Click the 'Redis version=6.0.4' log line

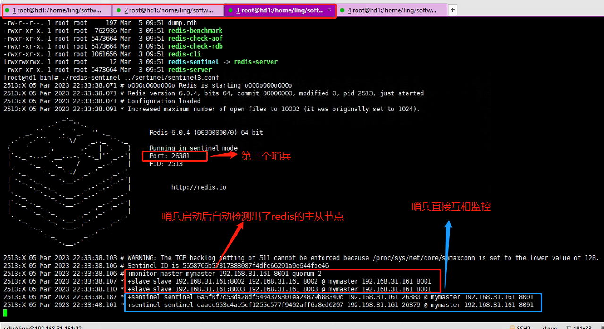(275, 93)
